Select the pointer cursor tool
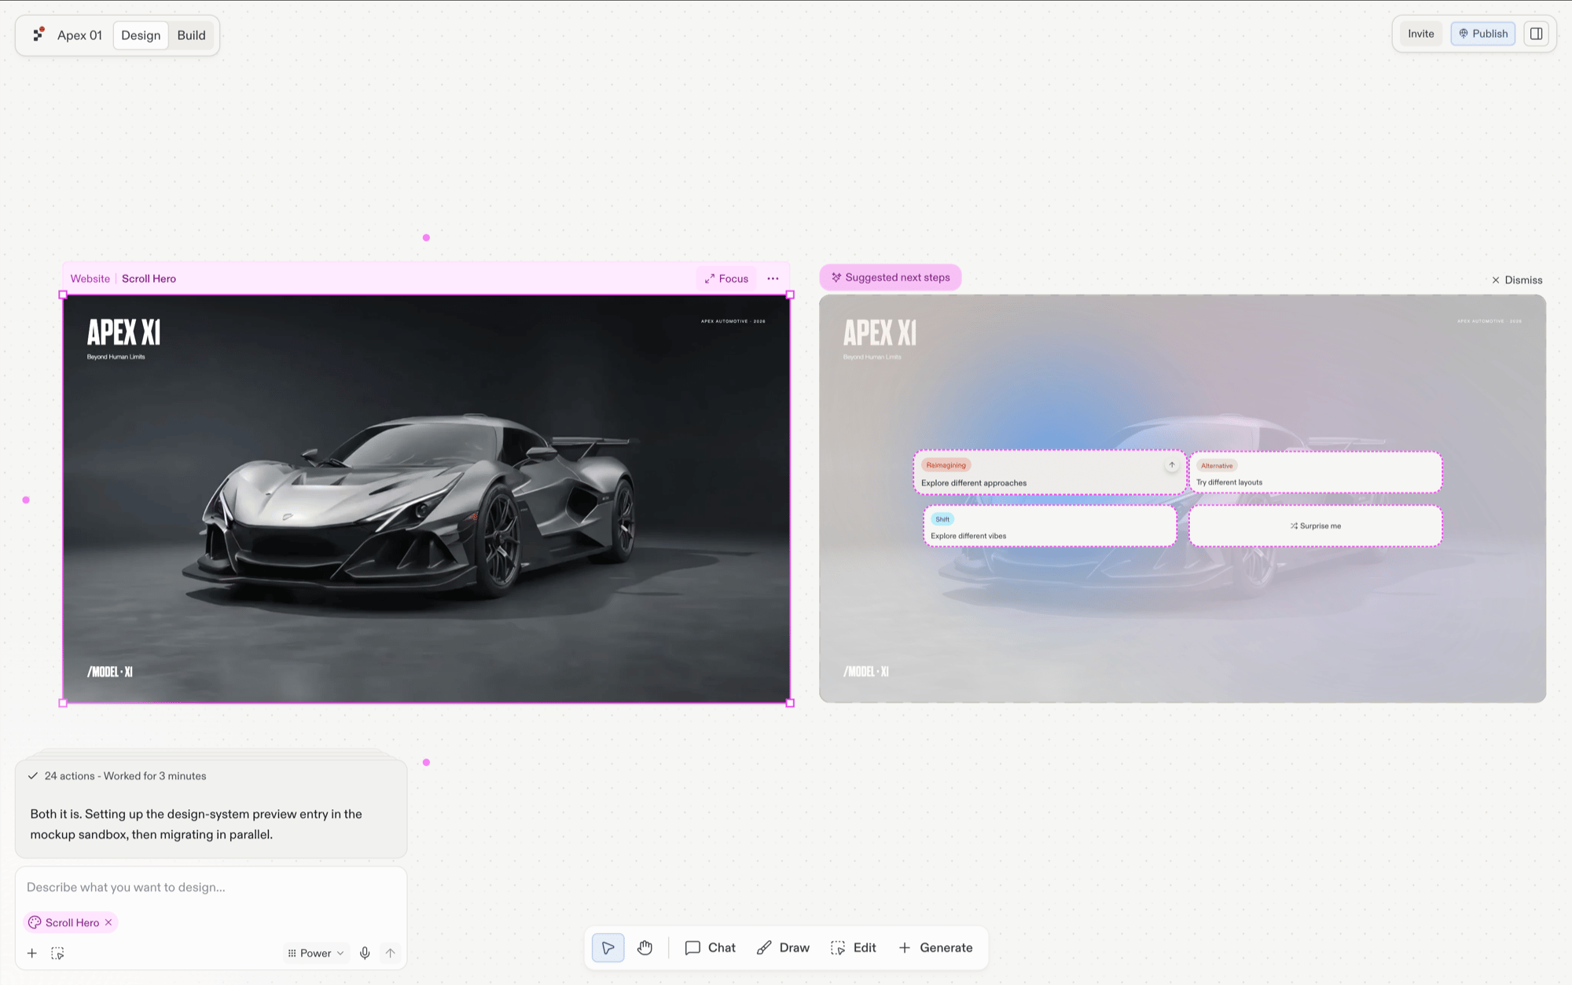This screenshot has height=985, width=1572. coord(608,948)
